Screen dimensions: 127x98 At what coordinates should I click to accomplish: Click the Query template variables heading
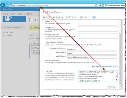(54, 43)
